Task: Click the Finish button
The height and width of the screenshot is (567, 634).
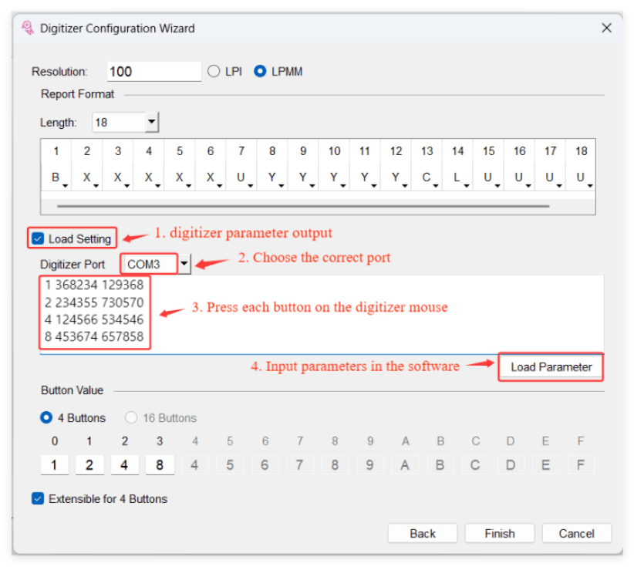Action: point(500,533)
